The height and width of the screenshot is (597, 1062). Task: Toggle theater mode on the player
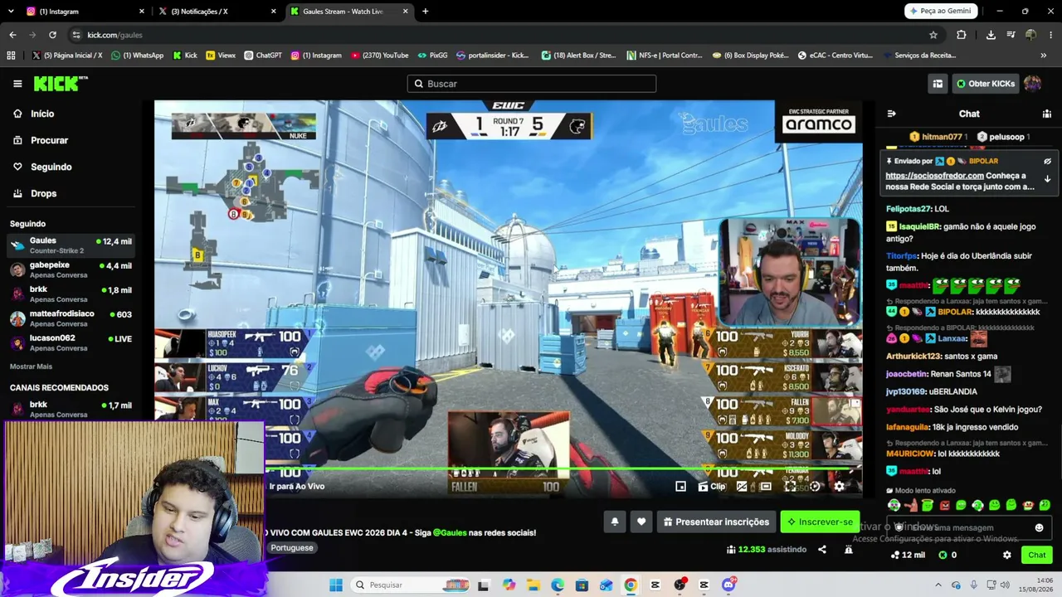766,487
